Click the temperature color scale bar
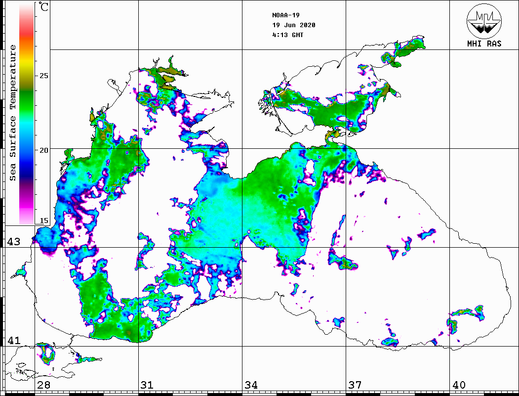 pos(27,114)
